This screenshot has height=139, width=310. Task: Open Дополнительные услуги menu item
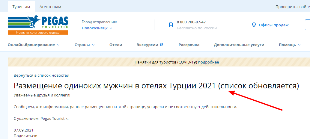pos(239,45)
